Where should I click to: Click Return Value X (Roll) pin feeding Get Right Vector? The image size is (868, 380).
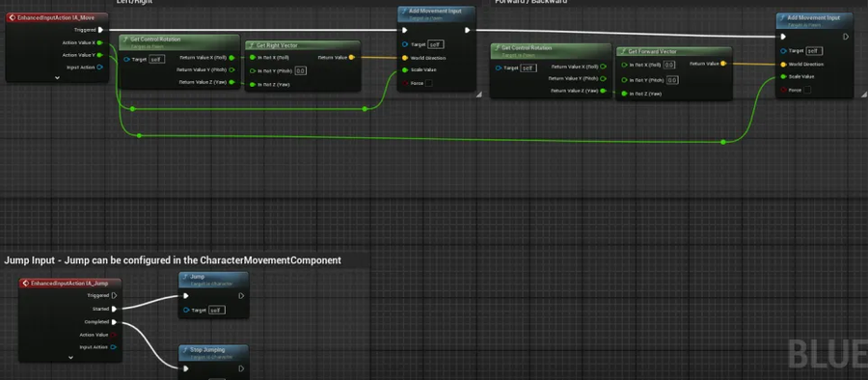pyautogui.click(x=231, y=57)
